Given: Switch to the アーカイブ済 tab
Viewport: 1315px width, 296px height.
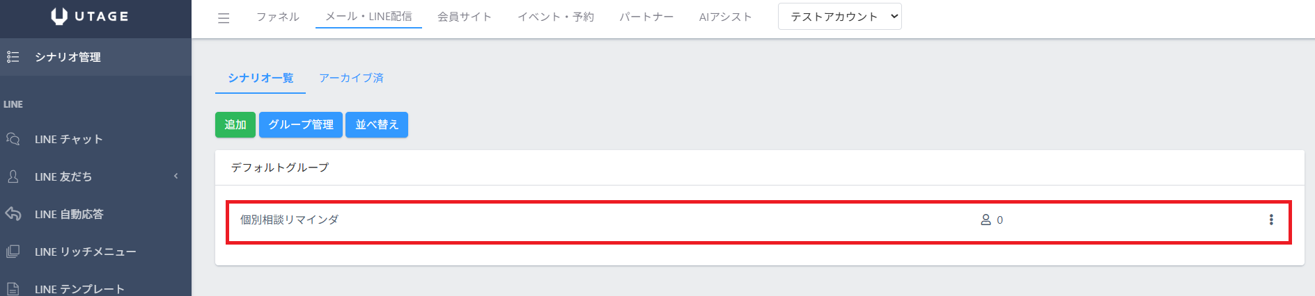Looking at the screenshot, I should (x=351, y=78).
